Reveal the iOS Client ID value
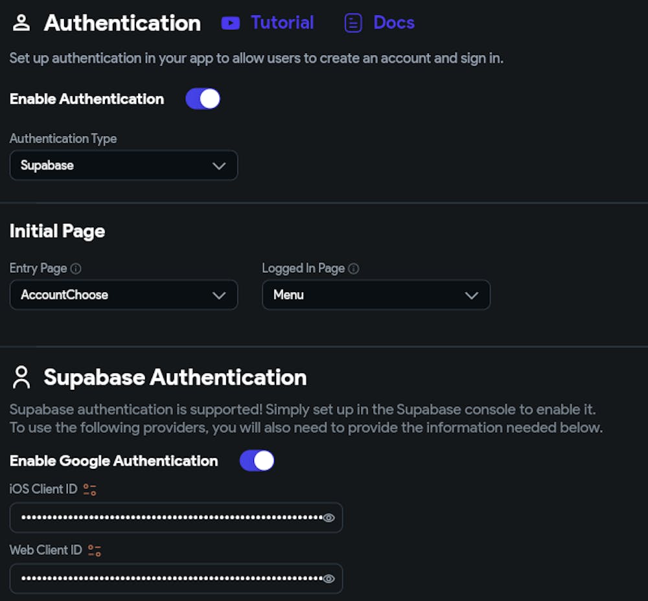 tap(329, 517)
